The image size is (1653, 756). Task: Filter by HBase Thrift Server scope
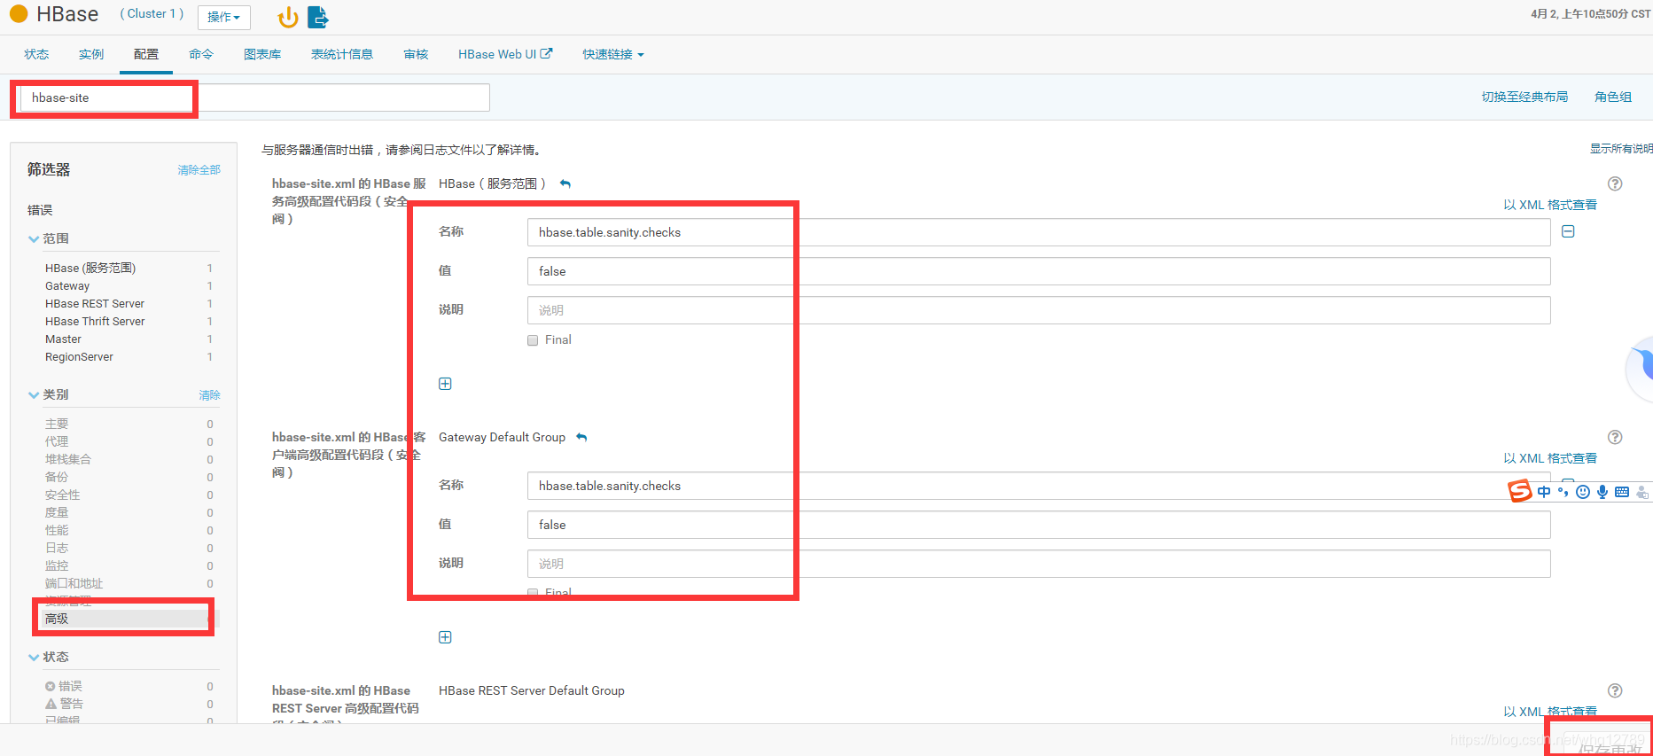point(95,321)
